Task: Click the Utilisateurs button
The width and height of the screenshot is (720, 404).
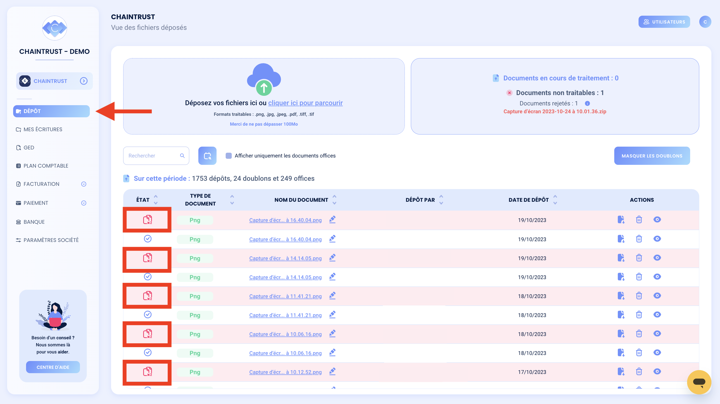Action: [664, 22]
